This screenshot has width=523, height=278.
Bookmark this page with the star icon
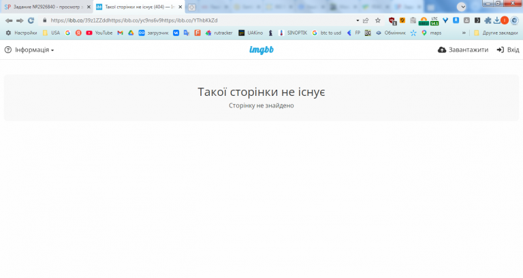pos(377,20)
